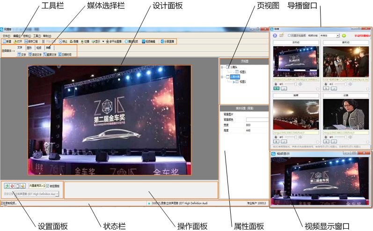Viewport: 373px width, 231px height.
Task: Click camera icon under 近景 feed
Action: pos(326,137)
